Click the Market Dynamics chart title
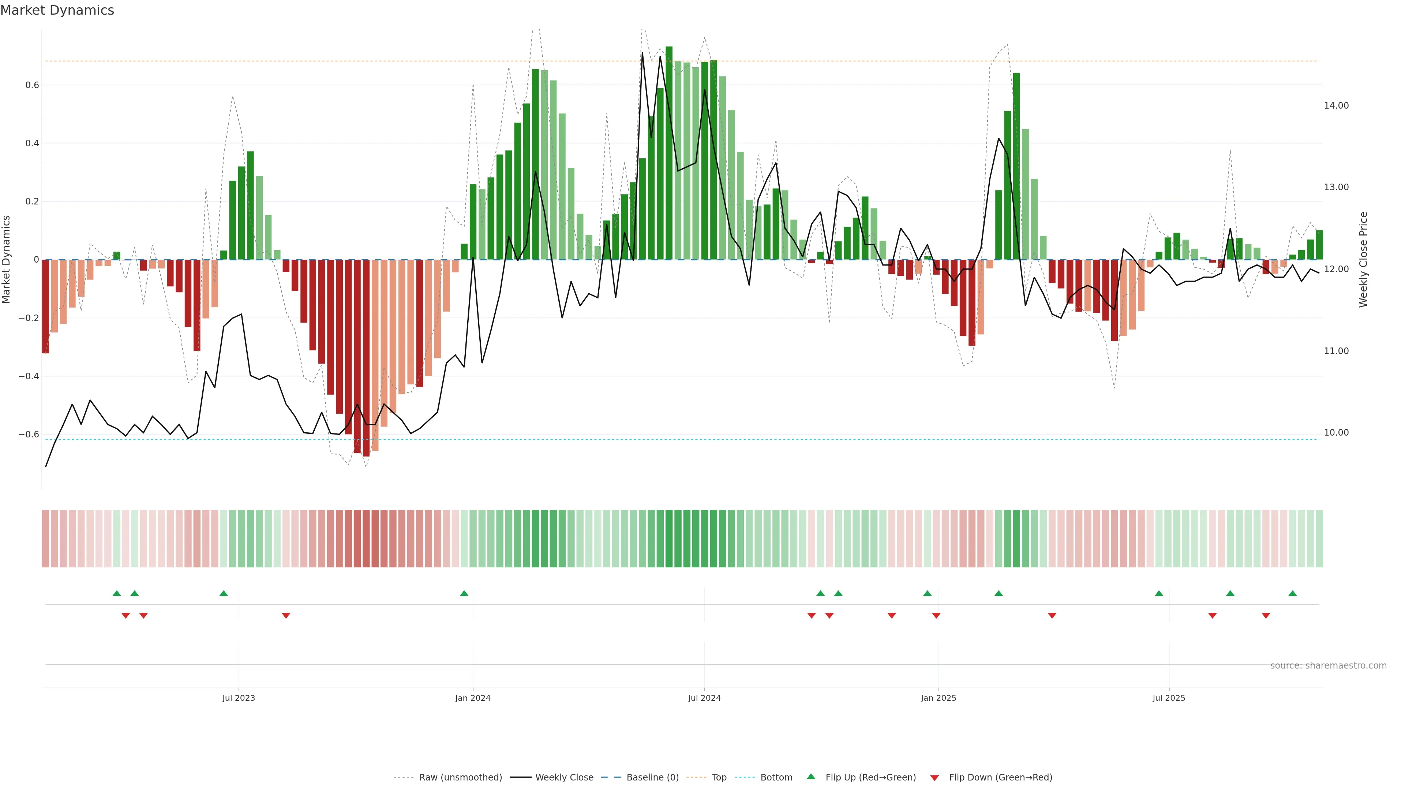Image resolution: width=1405 pixels, height=790 pixels. pos(57,10)
